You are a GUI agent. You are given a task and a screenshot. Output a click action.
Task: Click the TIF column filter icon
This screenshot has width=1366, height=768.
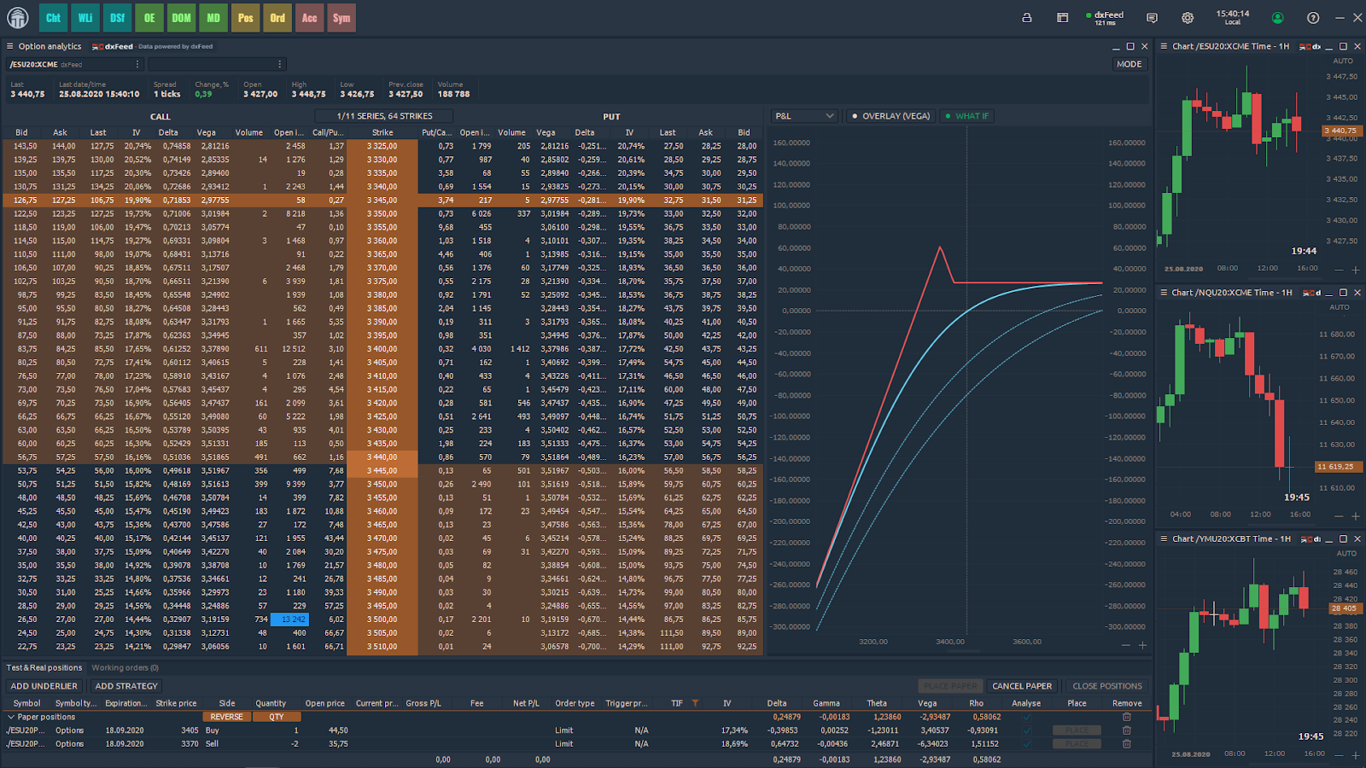[x=695, y=703]
